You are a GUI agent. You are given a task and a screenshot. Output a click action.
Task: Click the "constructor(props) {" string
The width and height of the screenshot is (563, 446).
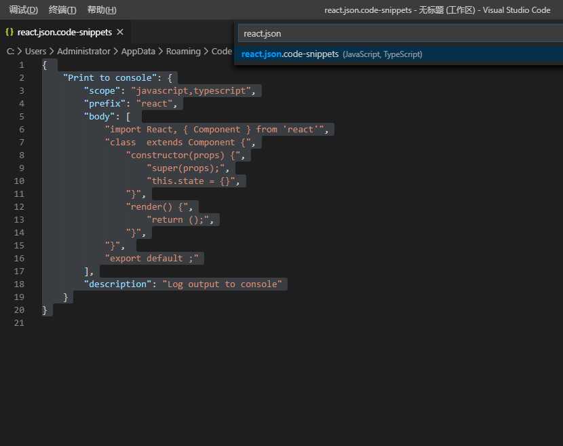[182, 155]
